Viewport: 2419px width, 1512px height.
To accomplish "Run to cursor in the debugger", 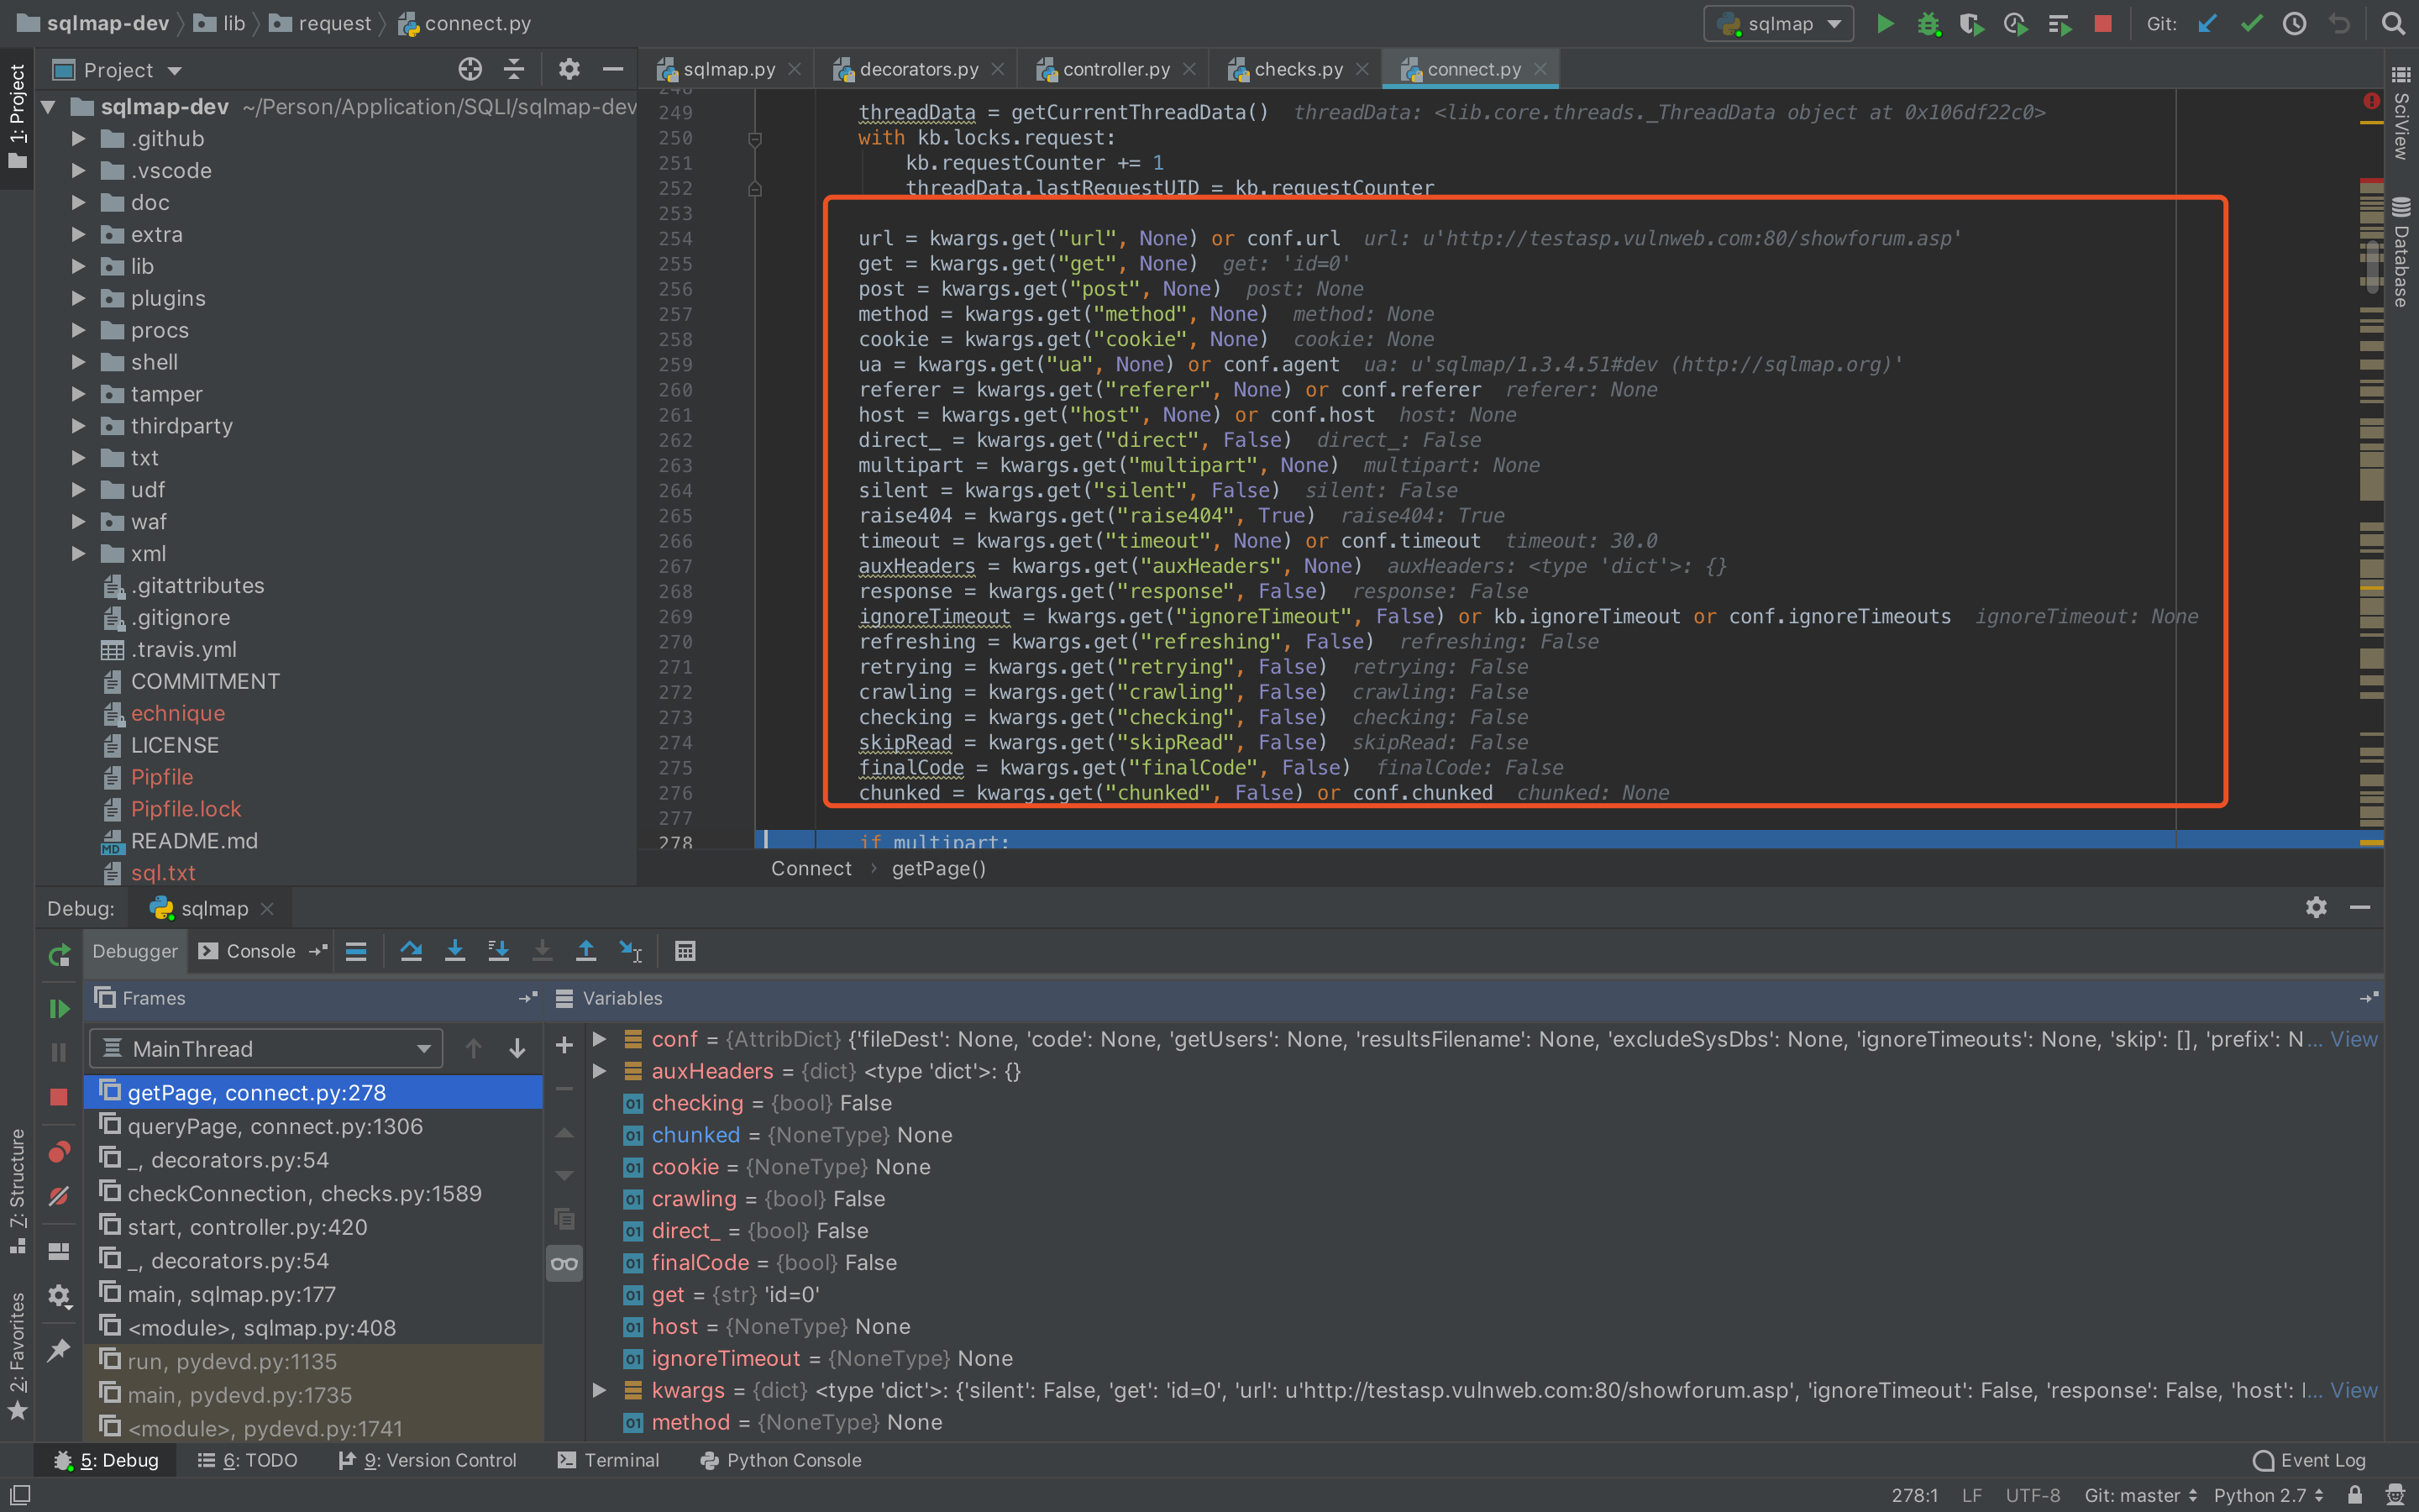I will [x=631, y=951].
